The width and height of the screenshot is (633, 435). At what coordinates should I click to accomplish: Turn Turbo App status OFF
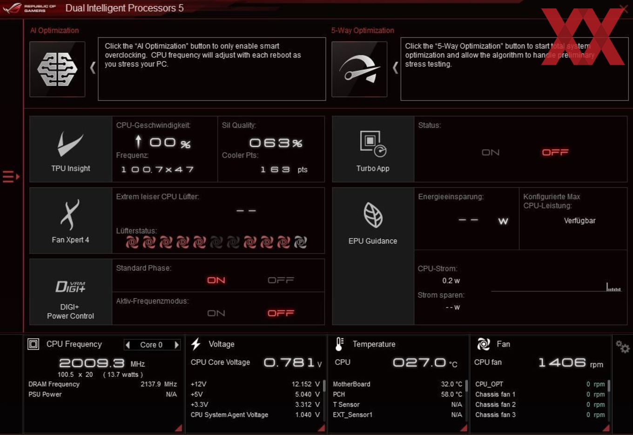[555, 153]
